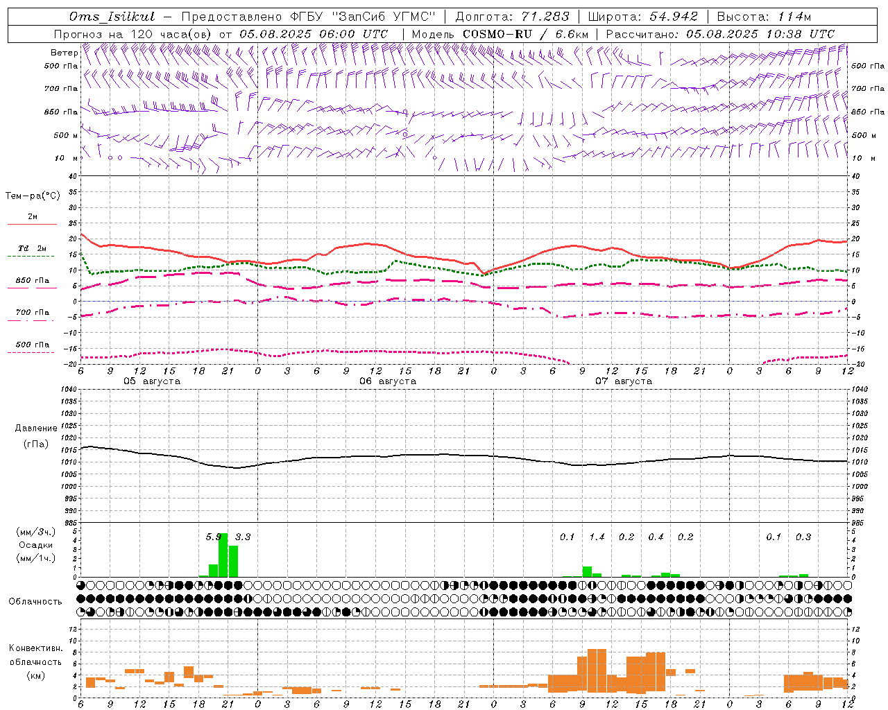Click the Модель COSMO-RU / 6.6км label

point(499,34)
